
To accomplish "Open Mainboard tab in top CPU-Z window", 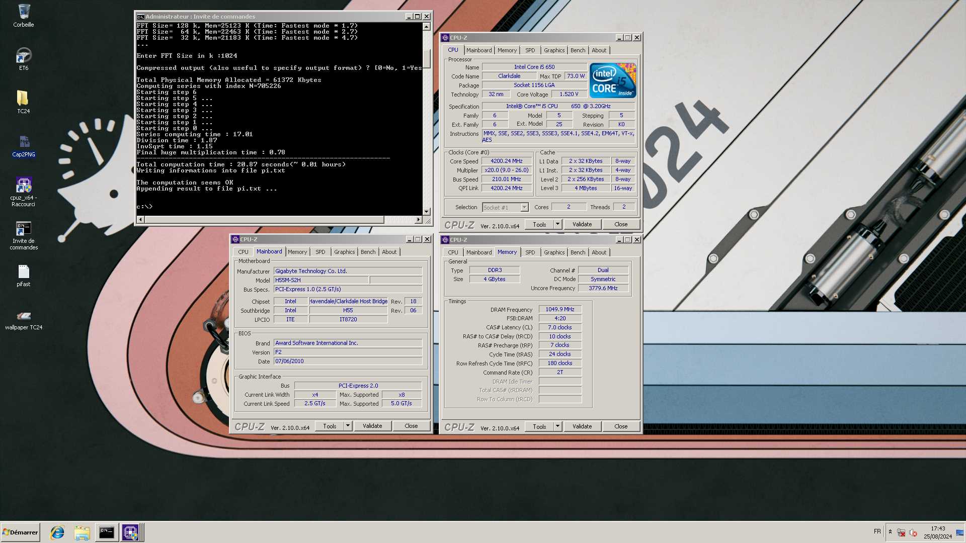I will click(478, 50).
